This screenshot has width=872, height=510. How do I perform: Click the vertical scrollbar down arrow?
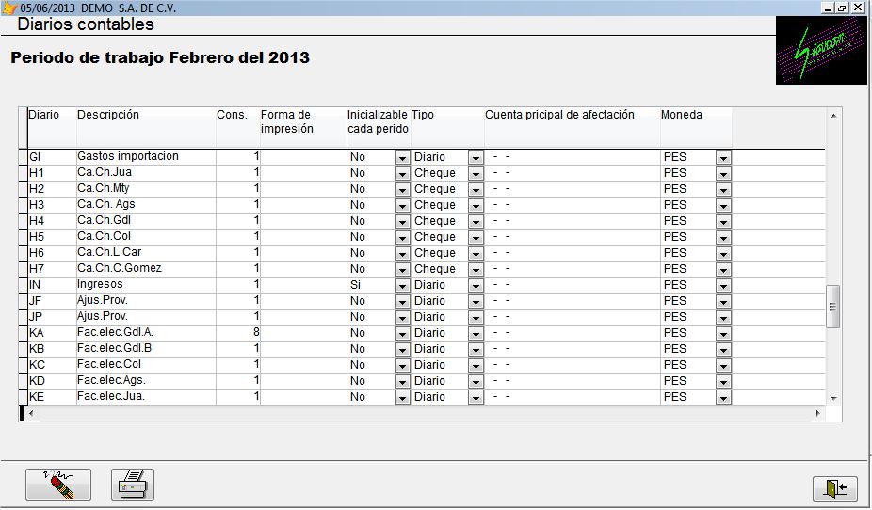(x=833, y=398)
